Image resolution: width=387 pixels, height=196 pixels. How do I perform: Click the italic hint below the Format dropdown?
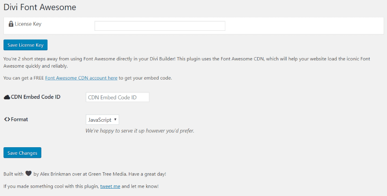pos(140,131)
